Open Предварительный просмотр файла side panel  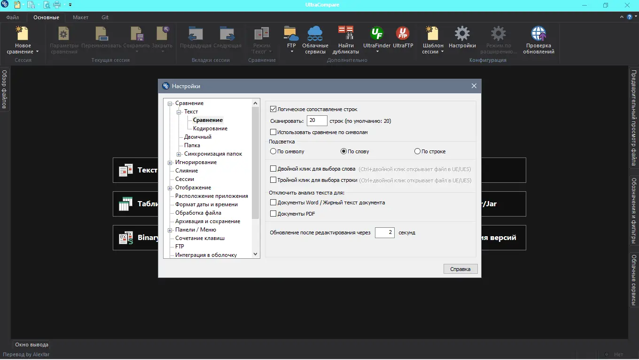point(634,119)
